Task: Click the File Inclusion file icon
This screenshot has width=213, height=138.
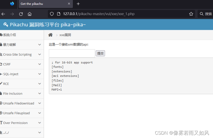Action: pos(1,94)
